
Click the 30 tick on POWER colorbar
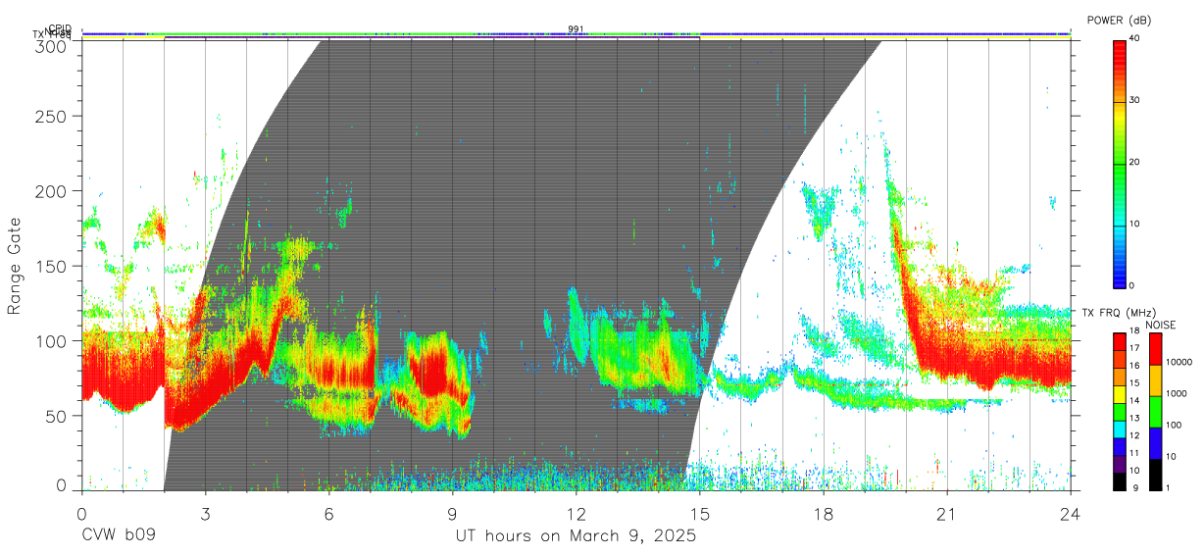1135,100
